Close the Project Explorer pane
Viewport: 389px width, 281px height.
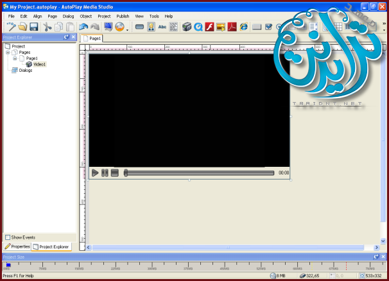click(73, 37)
